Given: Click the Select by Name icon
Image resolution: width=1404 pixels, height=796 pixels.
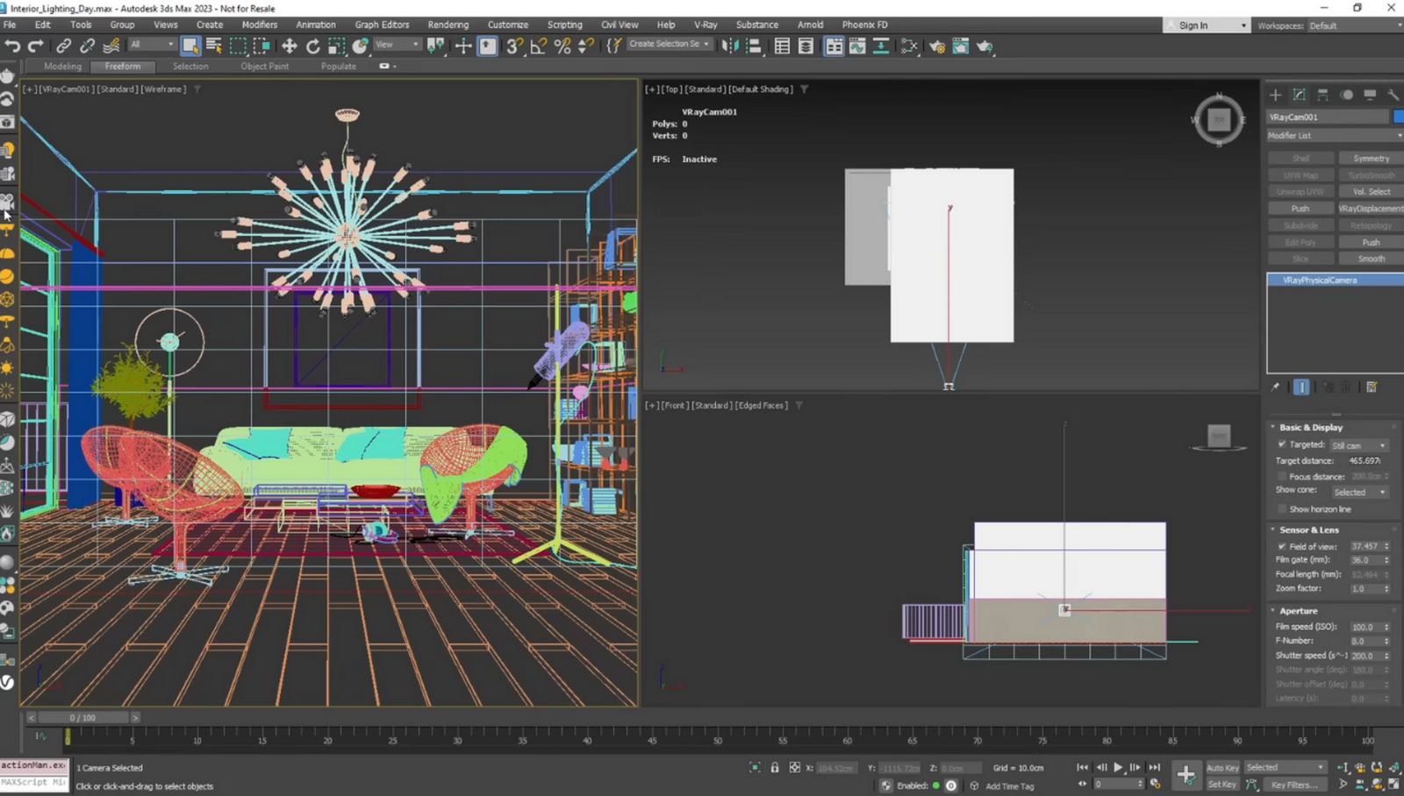Looking at the screenshot, I should point(213,46).
